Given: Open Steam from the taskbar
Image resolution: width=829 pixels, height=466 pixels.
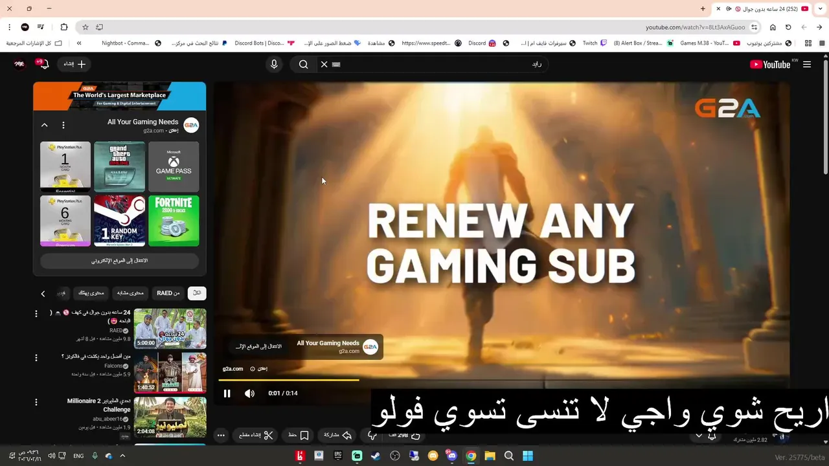Looking at the screenshot, I should 376,456.
